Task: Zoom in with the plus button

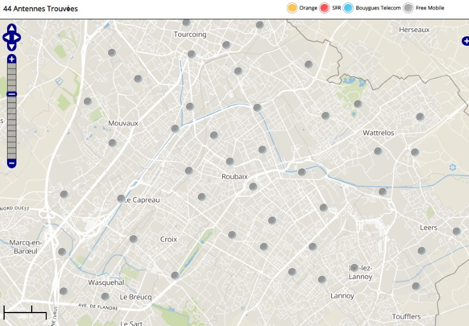Action: click(12, 59)
